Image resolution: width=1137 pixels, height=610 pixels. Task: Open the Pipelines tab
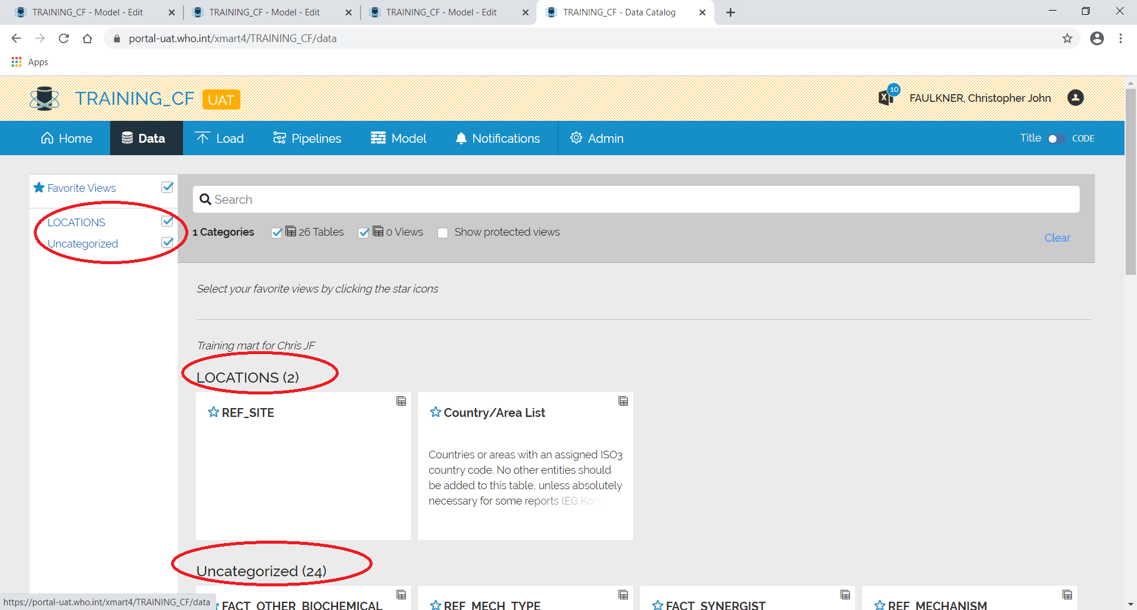(307, 138)
